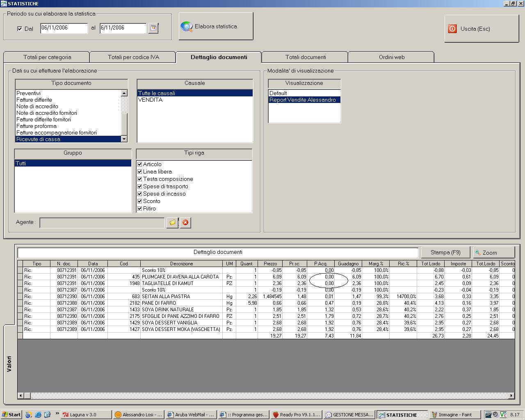Click the Zoom magnifier button
525x420 pixels.
tap(494, 253)
